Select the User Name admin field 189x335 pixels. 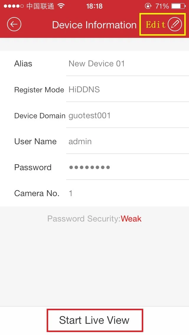(x=80, y=142)
